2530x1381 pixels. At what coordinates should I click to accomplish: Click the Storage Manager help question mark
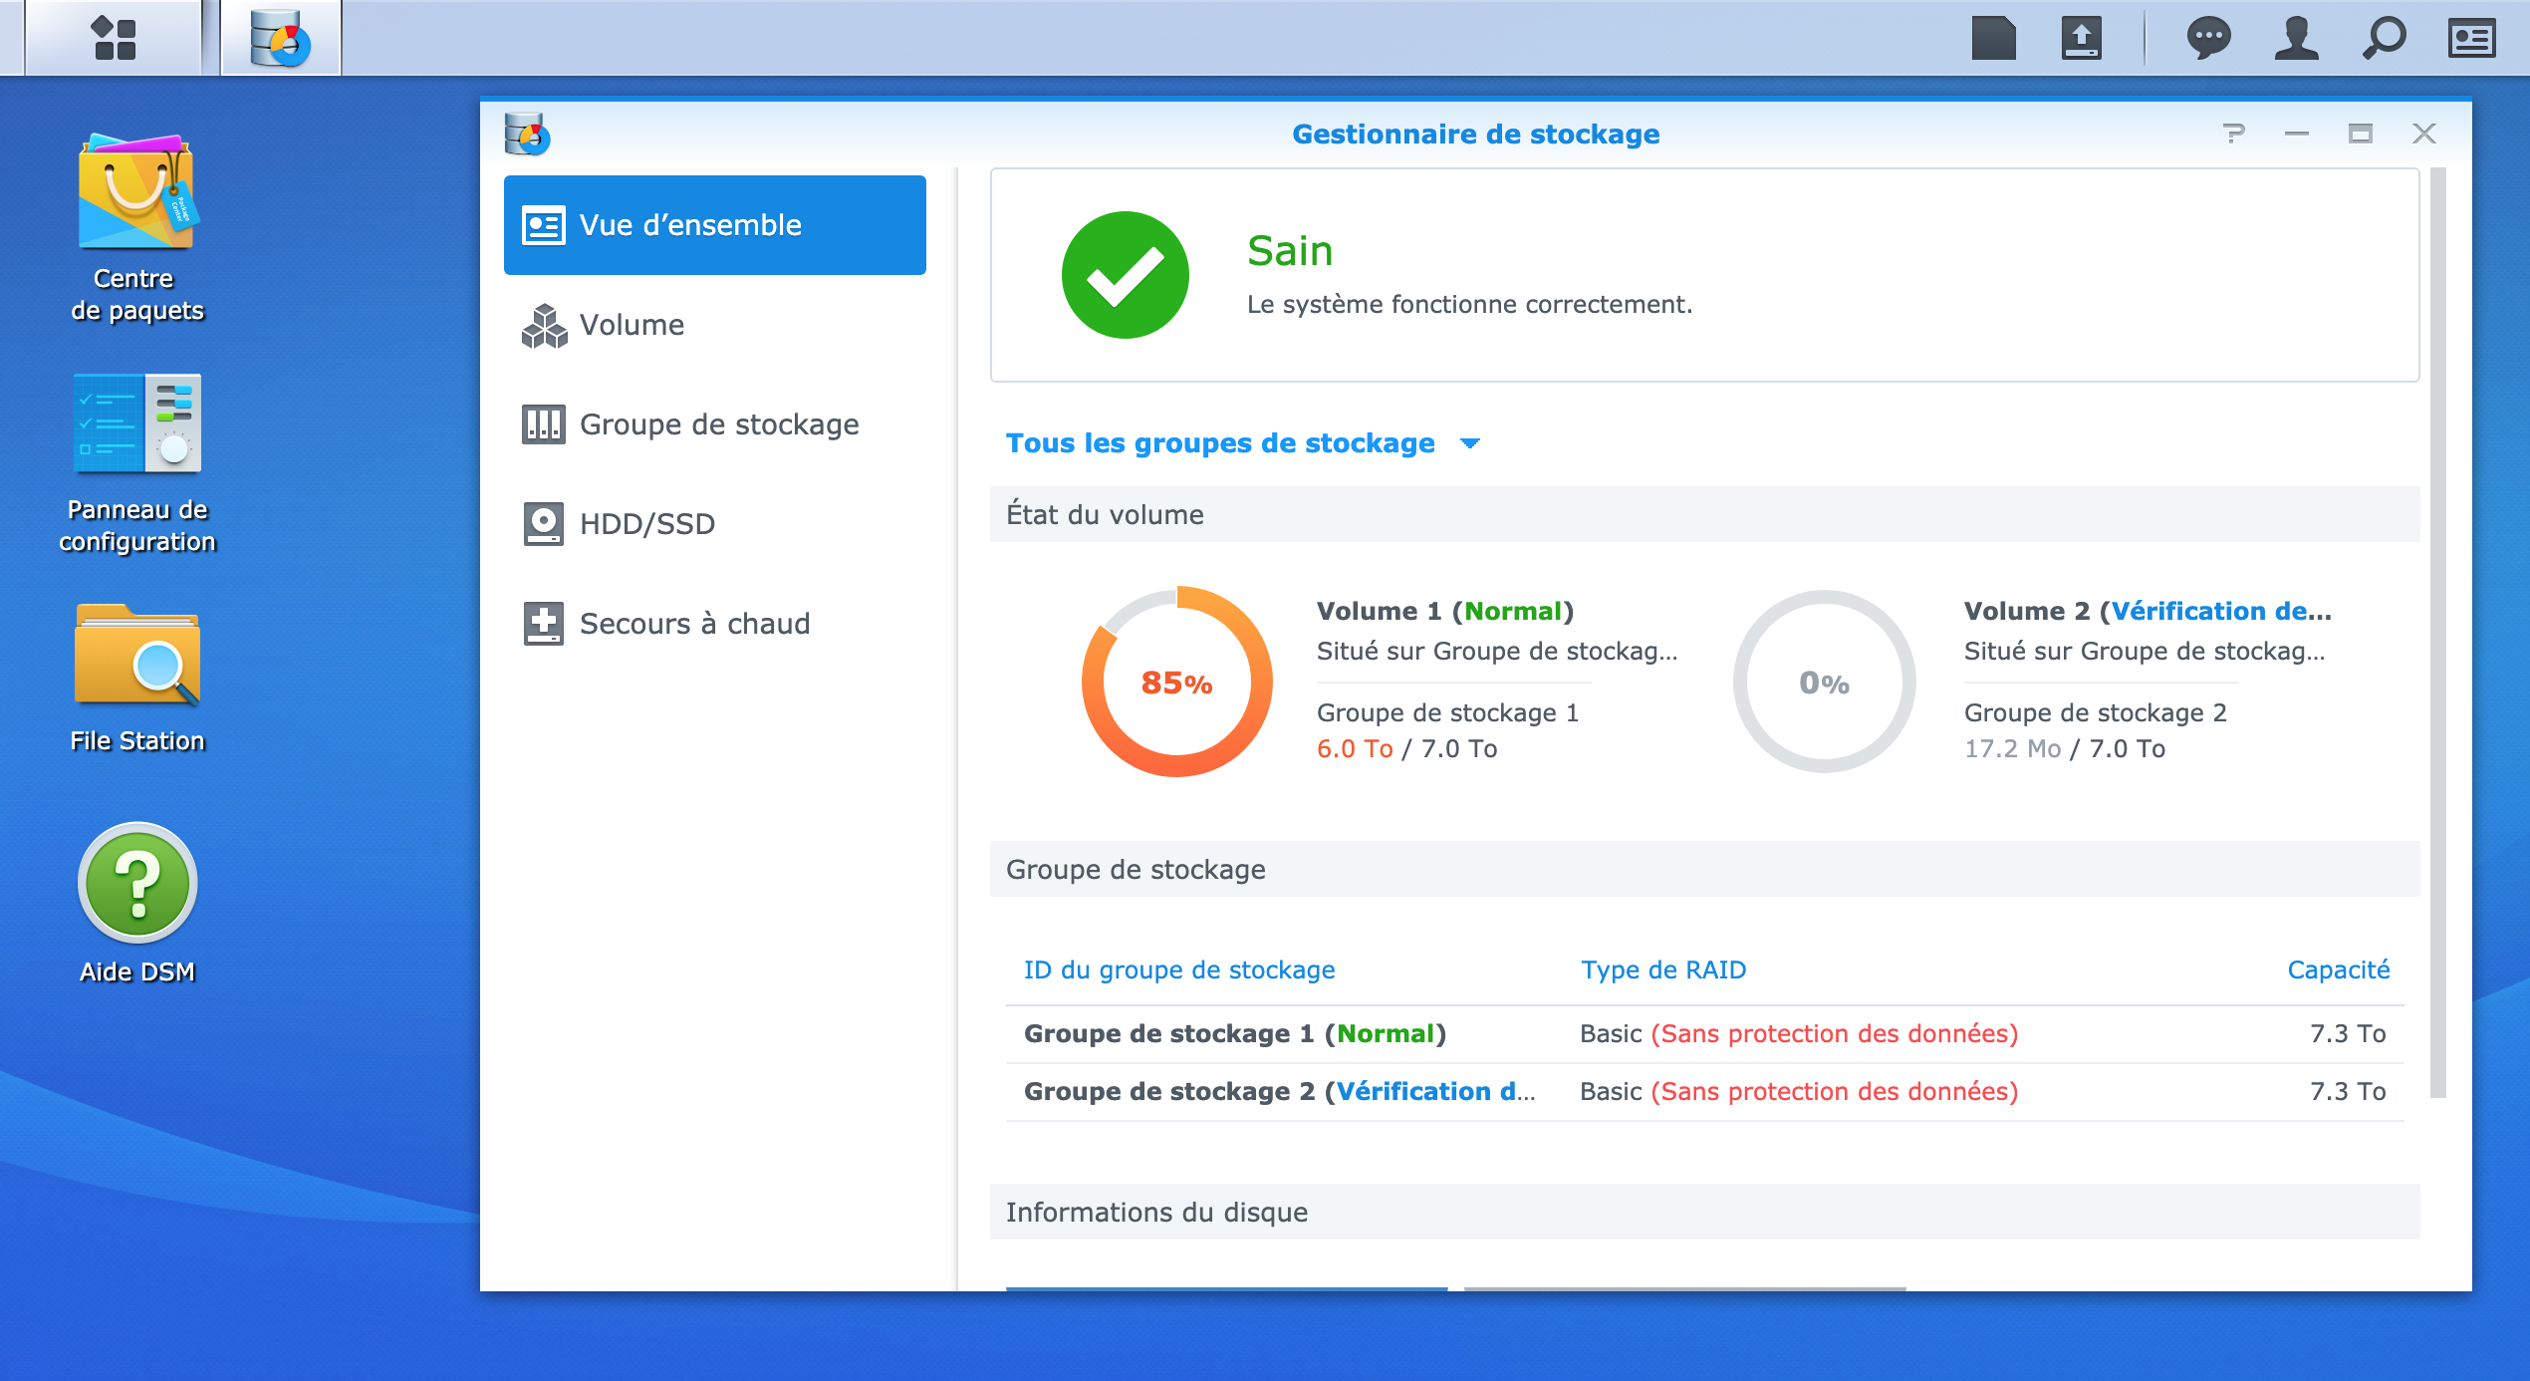(x=2233, y=134)
